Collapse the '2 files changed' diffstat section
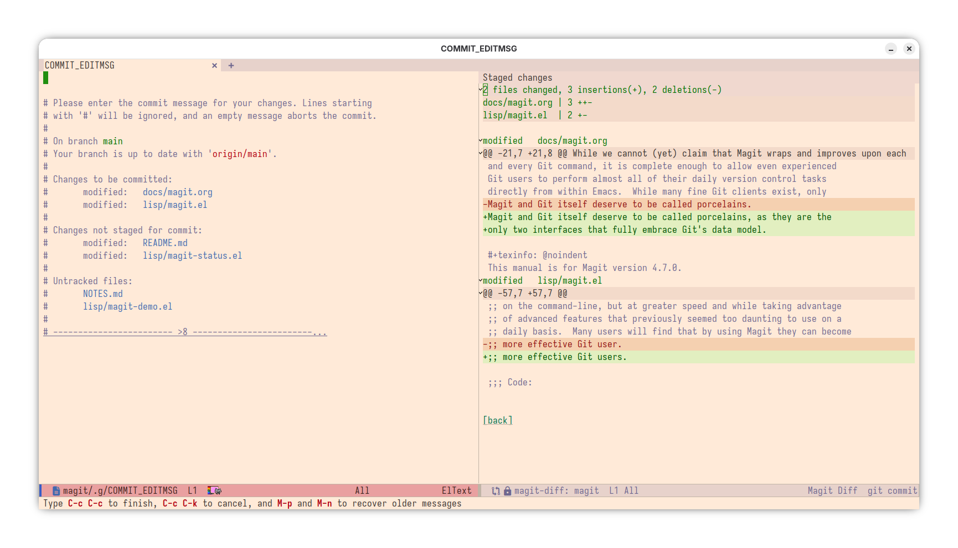Image resolution: width=958 pixels, height=548 pixels. point(481,90)
